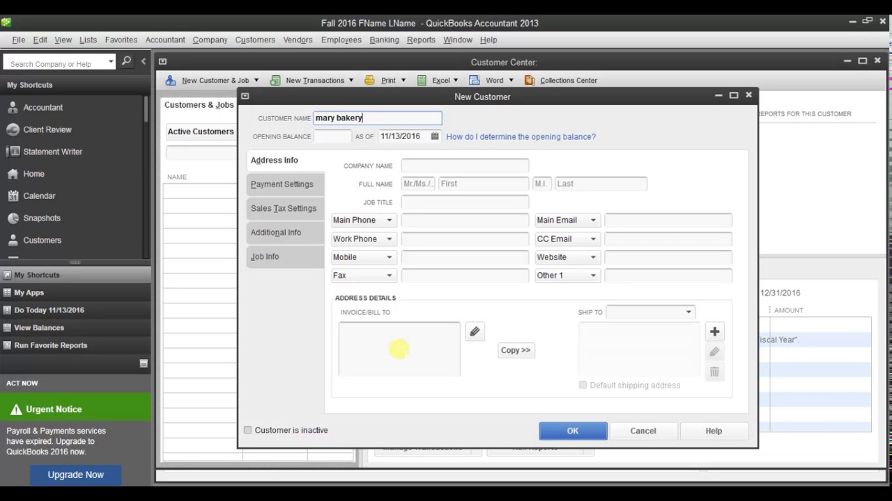Open the Ship To dropdown
892x501 pixels.
[x=689, y=312]
